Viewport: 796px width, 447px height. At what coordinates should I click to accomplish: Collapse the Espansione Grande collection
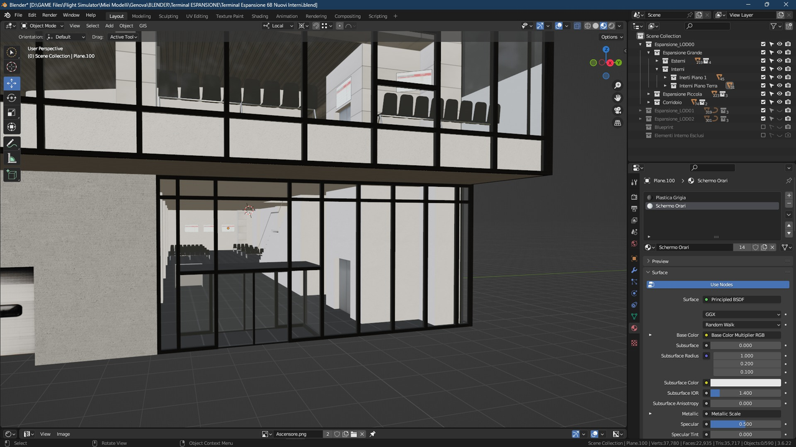point(649,53)
